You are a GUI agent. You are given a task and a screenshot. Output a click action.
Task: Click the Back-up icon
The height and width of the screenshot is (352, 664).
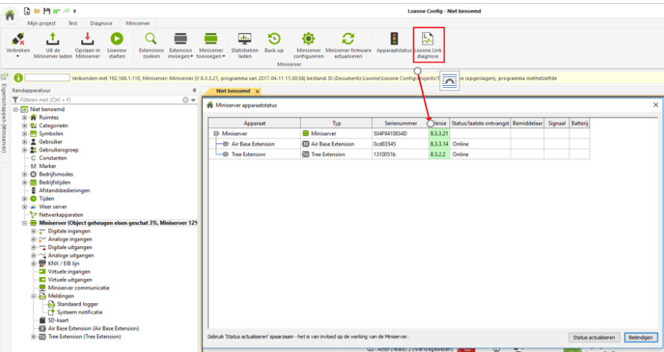(x=274, y=38)
